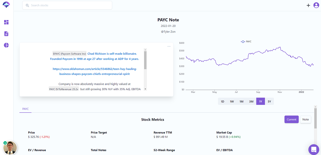Select the 1Y chart range

tap(261, 102)
